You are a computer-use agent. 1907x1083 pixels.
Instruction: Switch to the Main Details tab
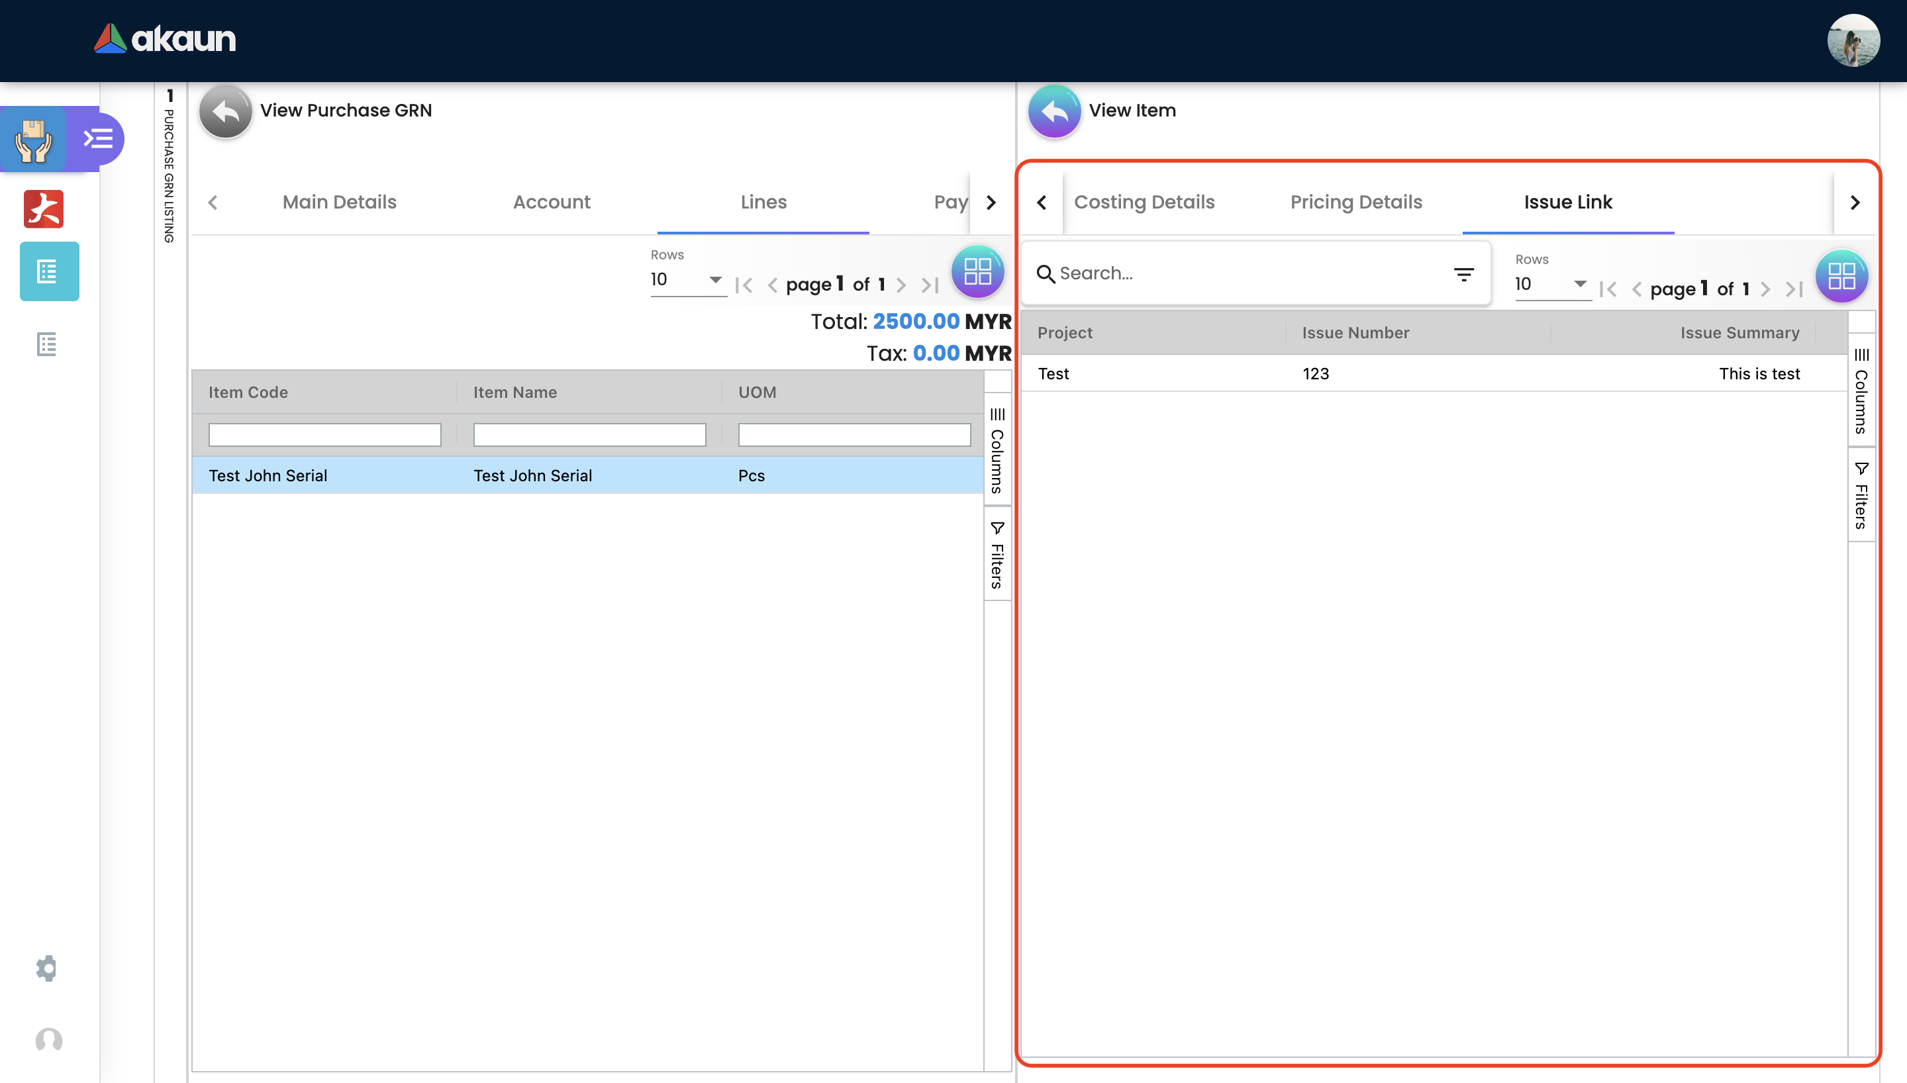coord(339,203)
